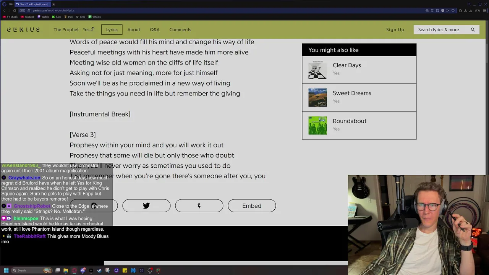489x275 pixels.
Task: Open the Roundabout song card
Action: pos(359,125)
